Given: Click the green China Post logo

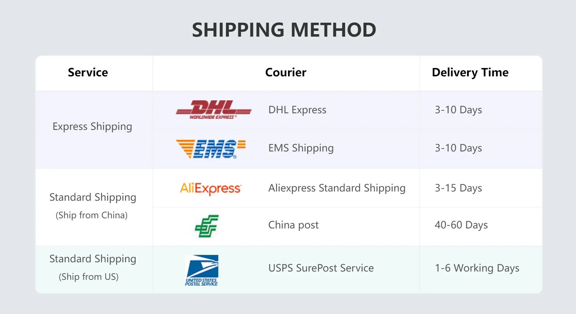Looking at the screenshot, I should coord(207,226).
